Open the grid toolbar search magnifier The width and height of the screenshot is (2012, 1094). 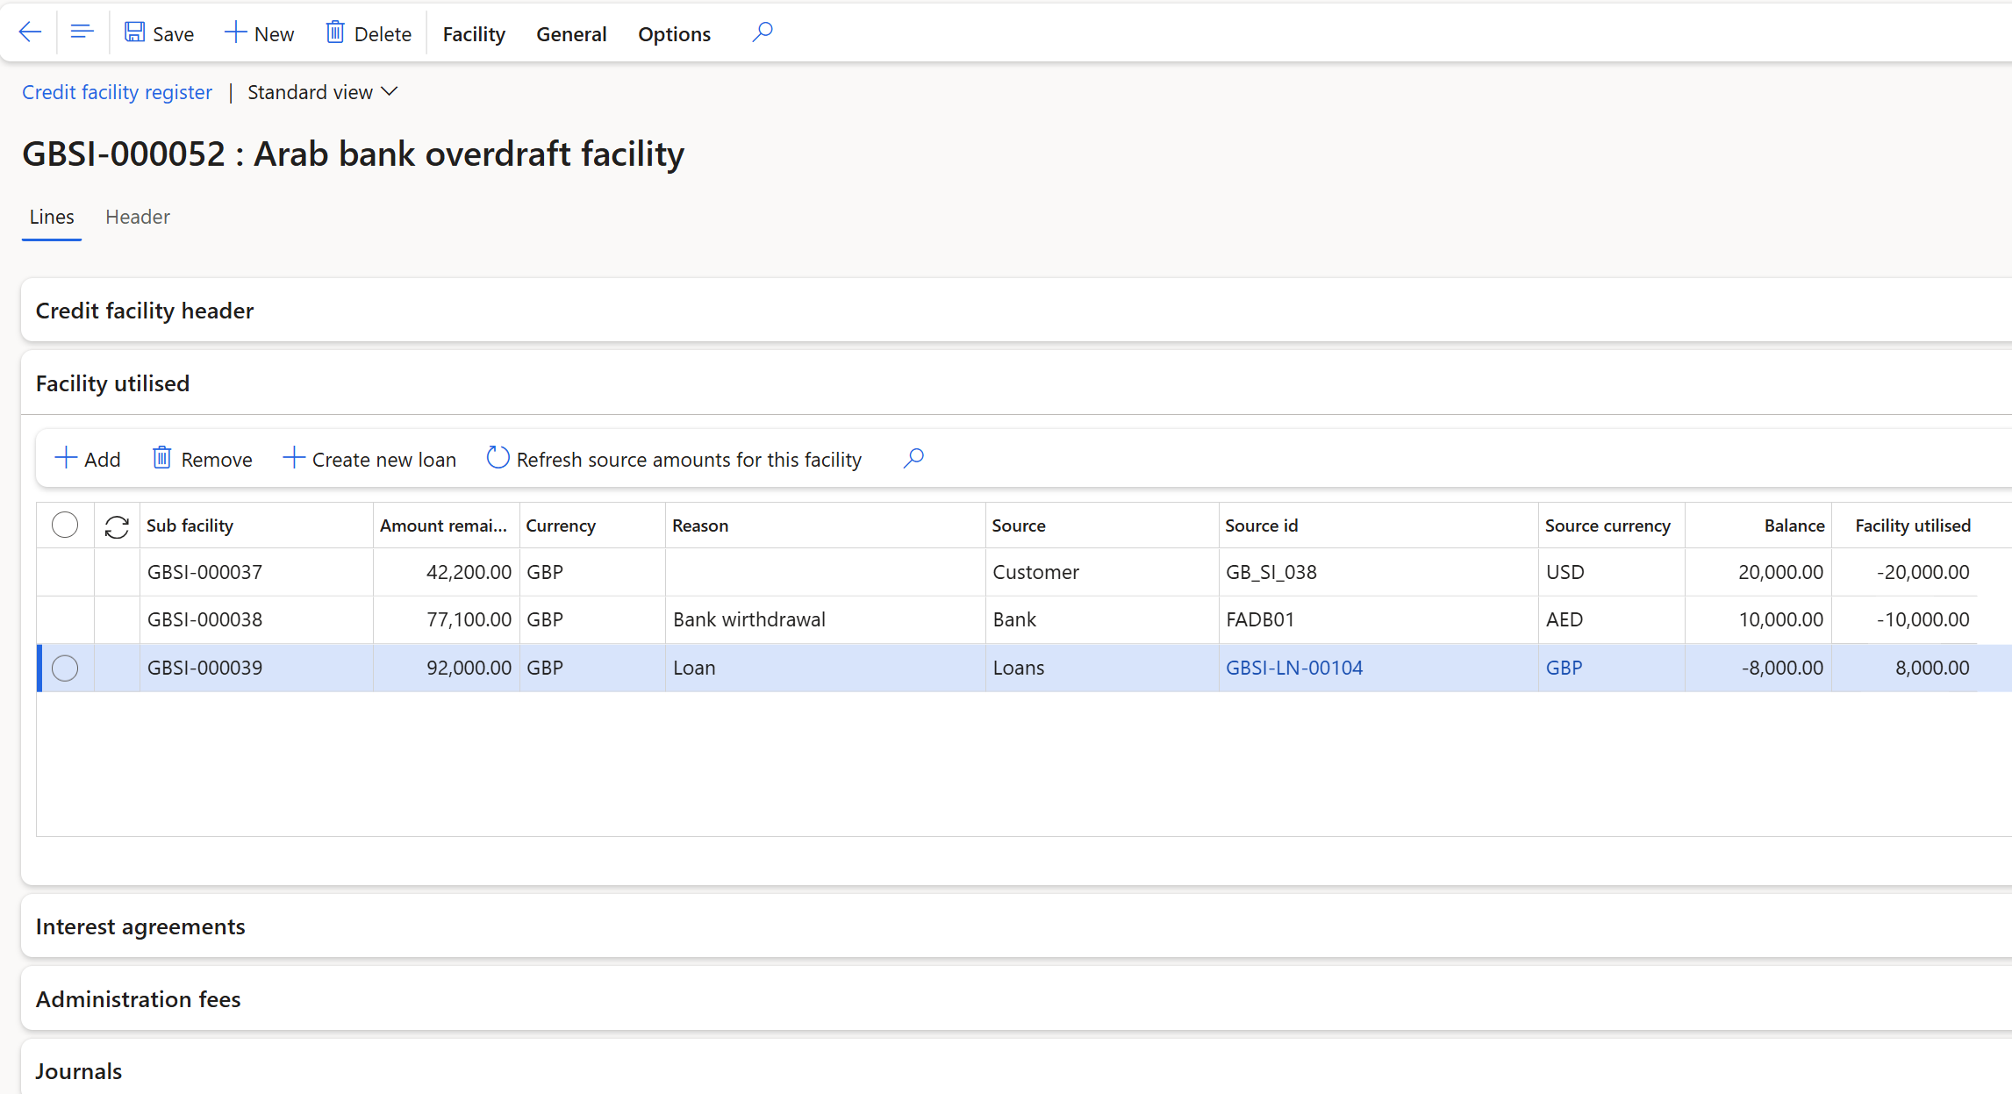[913, 458]
